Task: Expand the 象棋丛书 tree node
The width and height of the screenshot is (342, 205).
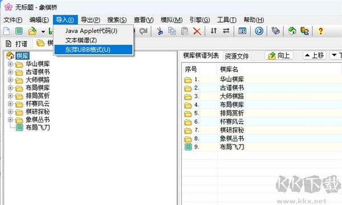Action: point(10,120)
